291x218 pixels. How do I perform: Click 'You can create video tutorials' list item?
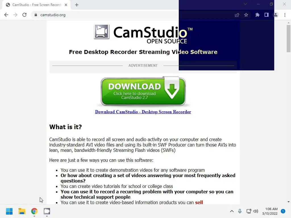pos(117,186)
